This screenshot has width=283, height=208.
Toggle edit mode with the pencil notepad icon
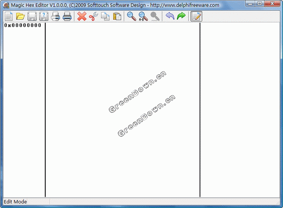click(196, 16)
